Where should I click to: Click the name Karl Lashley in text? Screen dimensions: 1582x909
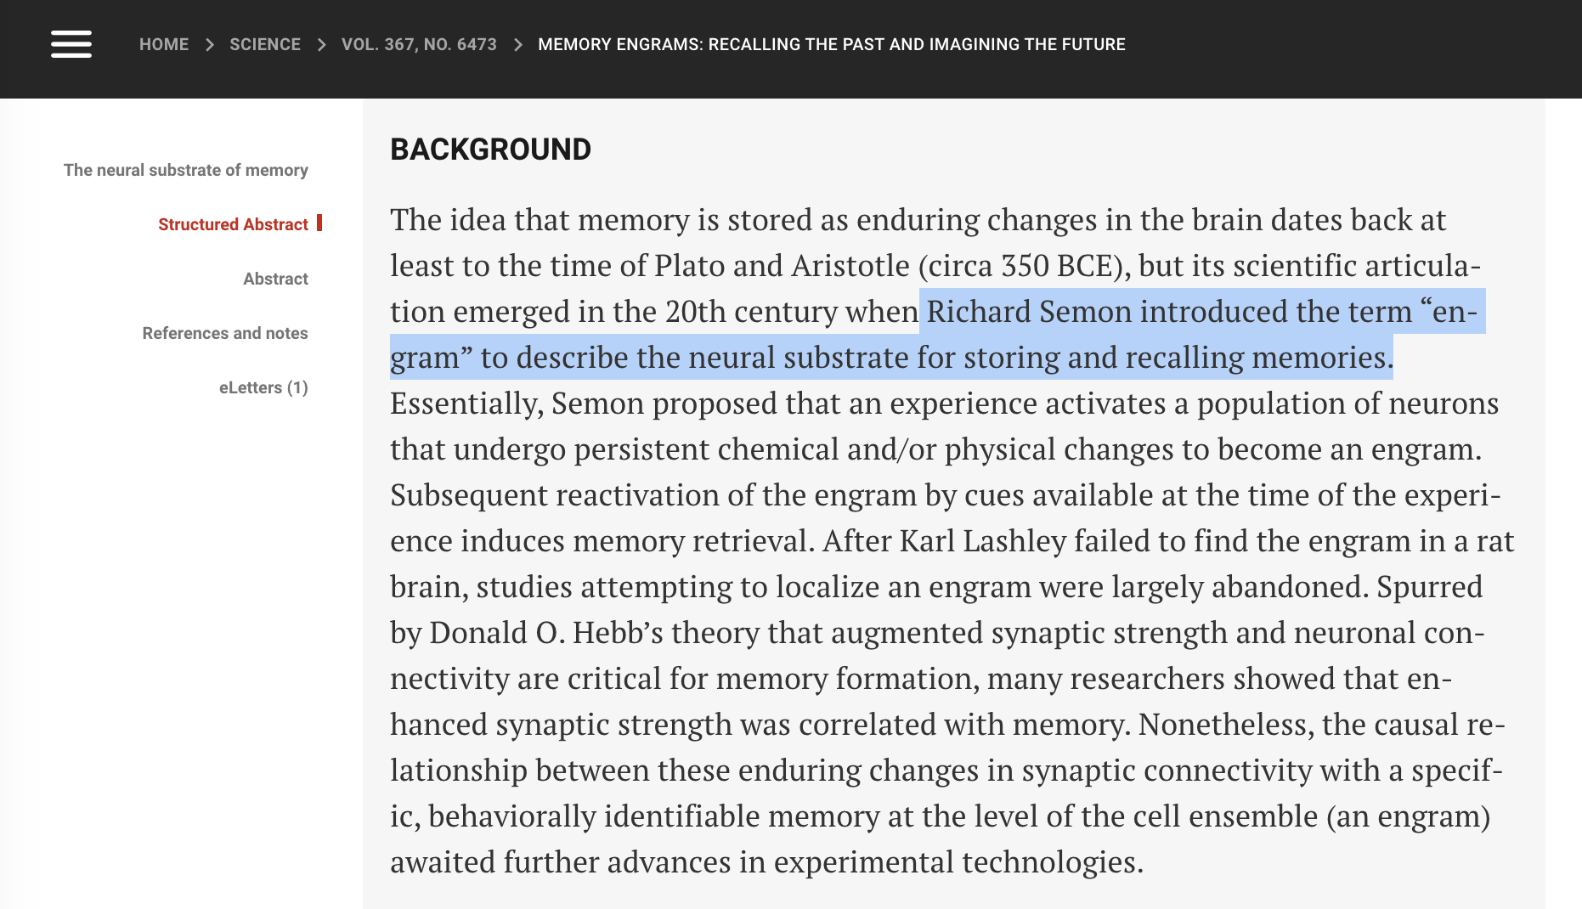[982, 541]
